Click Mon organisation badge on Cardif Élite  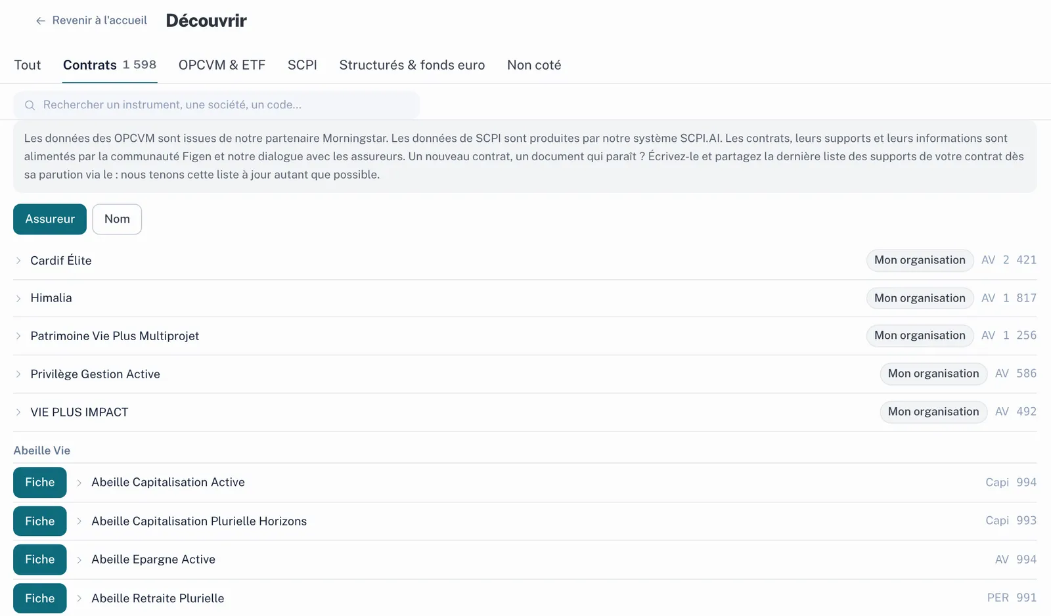[920, 260]
